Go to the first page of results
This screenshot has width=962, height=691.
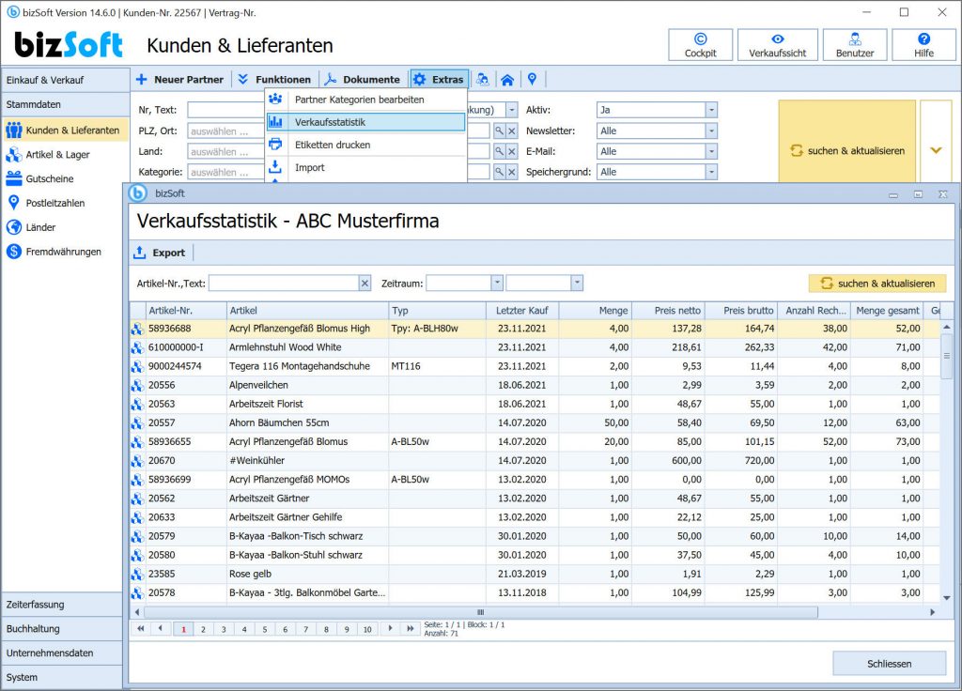141,628
